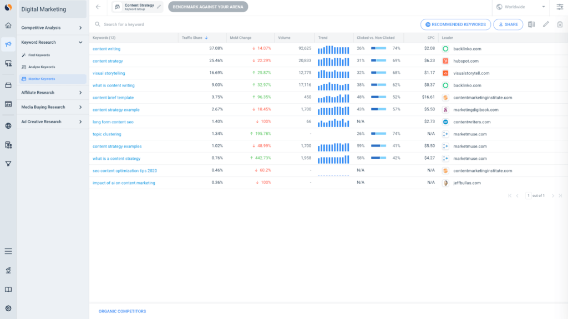Screen dimensions: 568x319
Task: Open the book icon in left sidebar
Action: click(8, 290)
